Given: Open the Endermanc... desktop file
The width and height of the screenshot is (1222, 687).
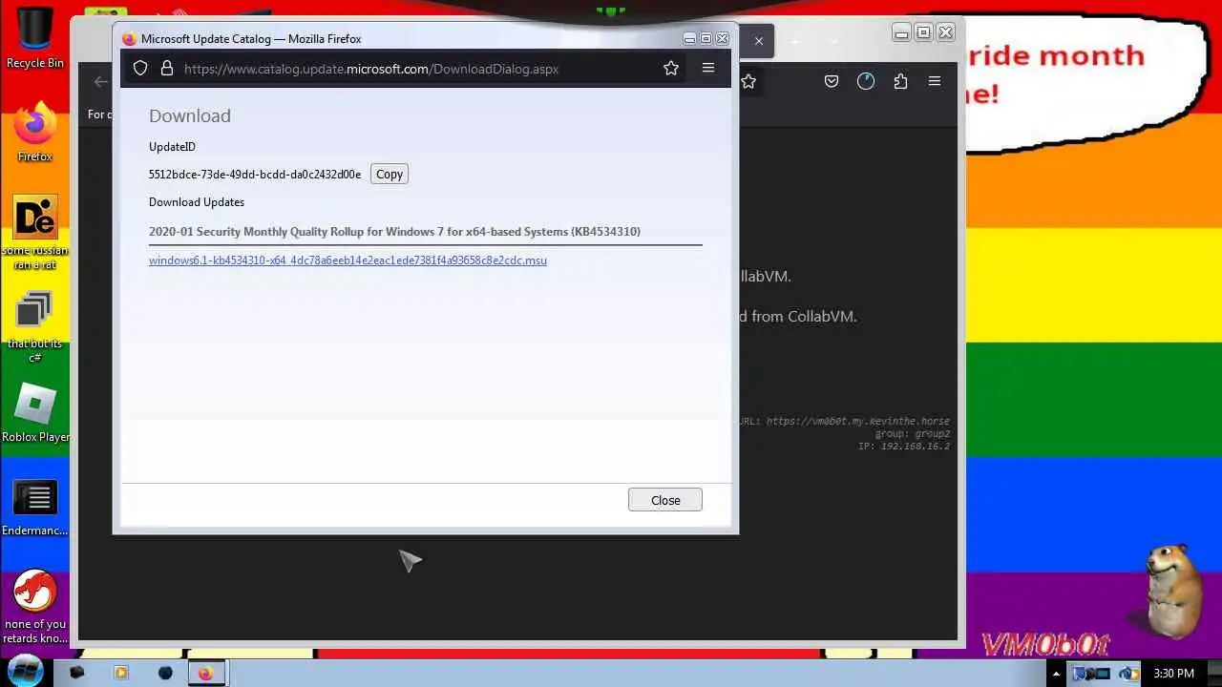Looking at the screenshot, I should click(x=35, y=508).
